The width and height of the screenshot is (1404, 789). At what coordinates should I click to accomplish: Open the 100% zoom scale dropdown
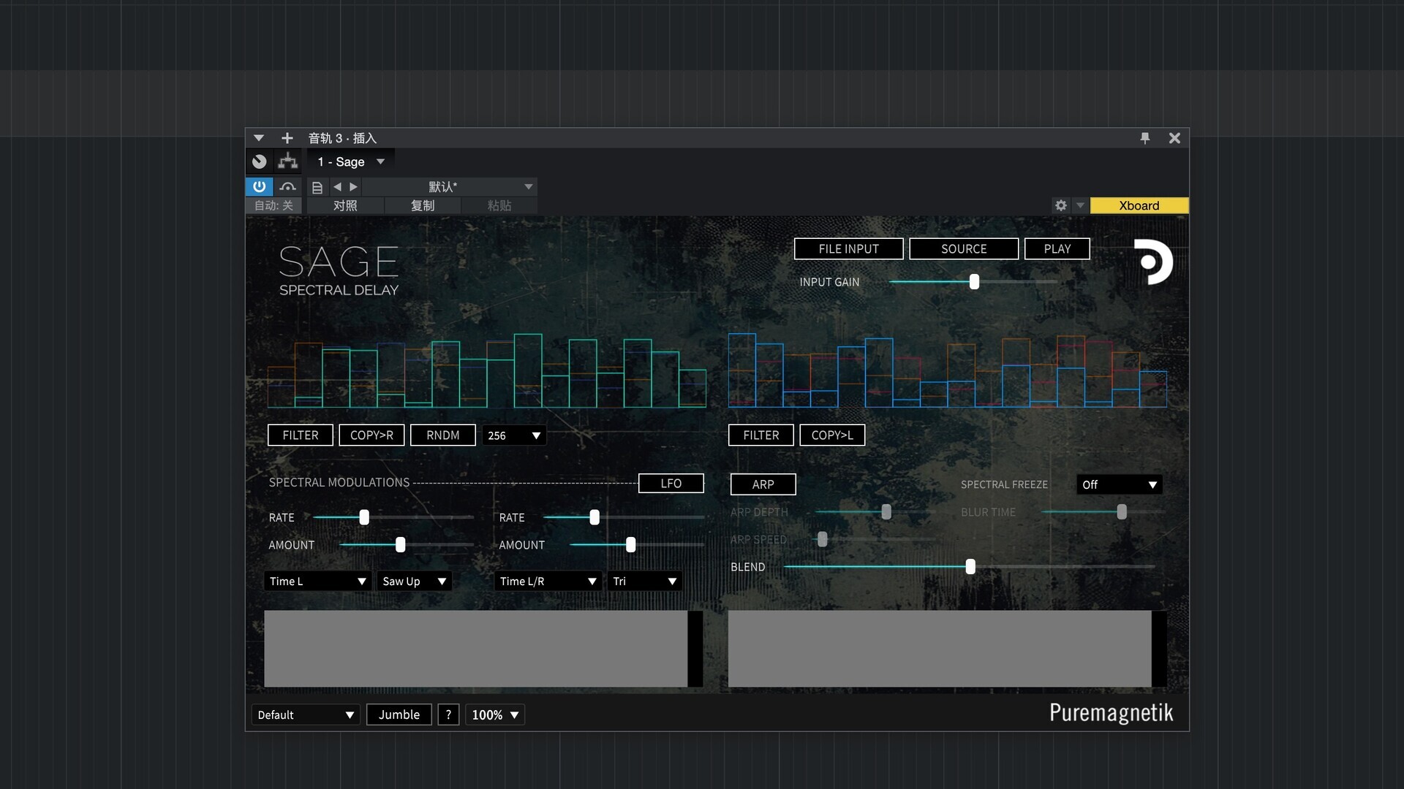click(495, 714)
